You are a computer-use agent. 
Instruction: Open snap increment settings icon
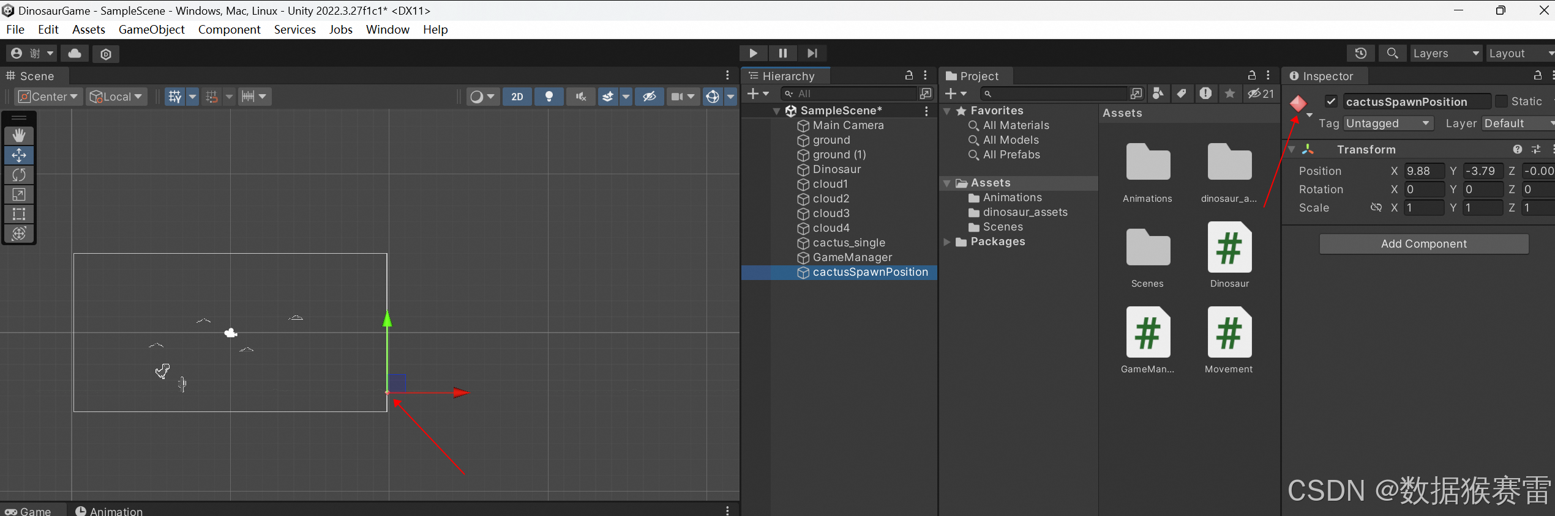pyautogui.click(x=253, y=97)
